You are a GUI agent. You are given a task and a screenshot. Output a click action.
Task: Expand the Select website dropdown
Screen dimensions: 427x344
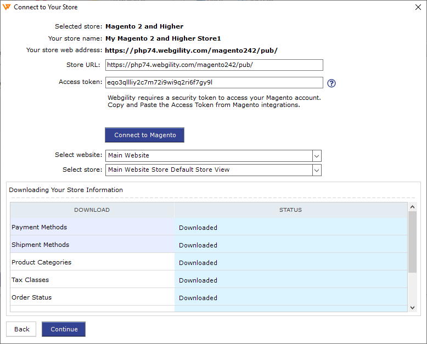[316, 156]
